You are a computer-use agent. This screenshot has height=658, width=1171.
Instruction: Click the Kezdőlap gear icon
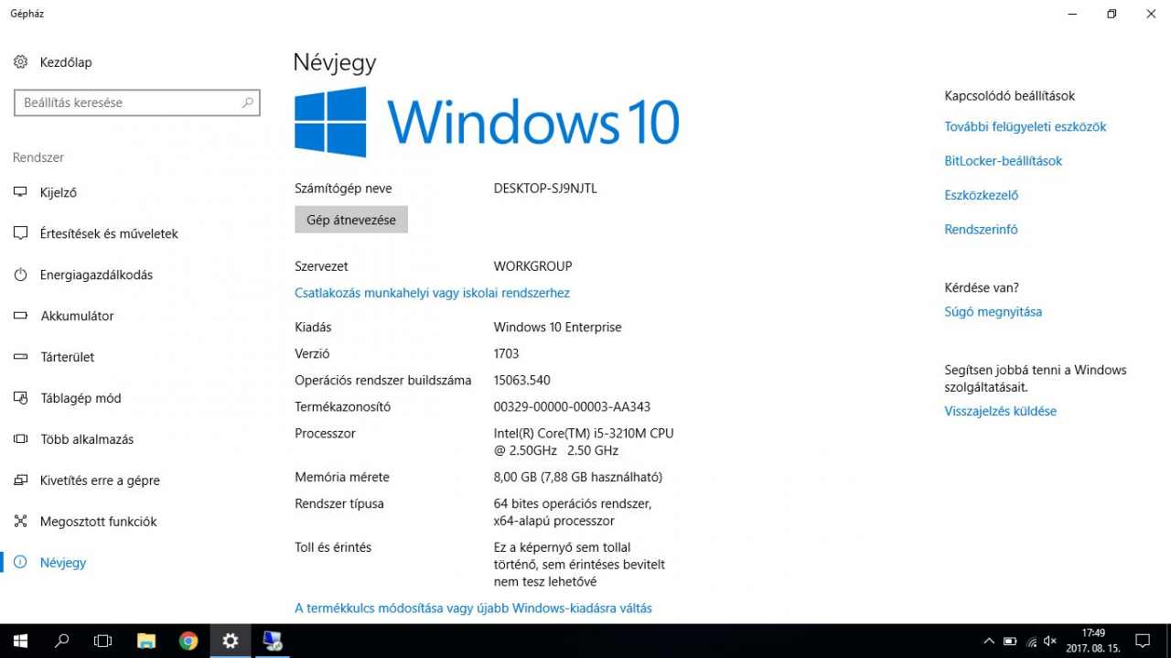pyautogui.click(x=21, y=62)
